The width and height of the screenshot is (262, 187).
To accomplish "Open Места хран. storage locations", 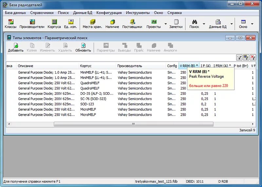I will 92,24.
